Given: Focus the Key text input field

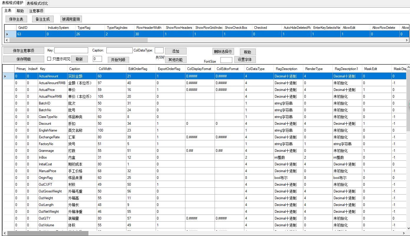Looking at the screenshot, I should pyautogui.click(x=71, y=50).
